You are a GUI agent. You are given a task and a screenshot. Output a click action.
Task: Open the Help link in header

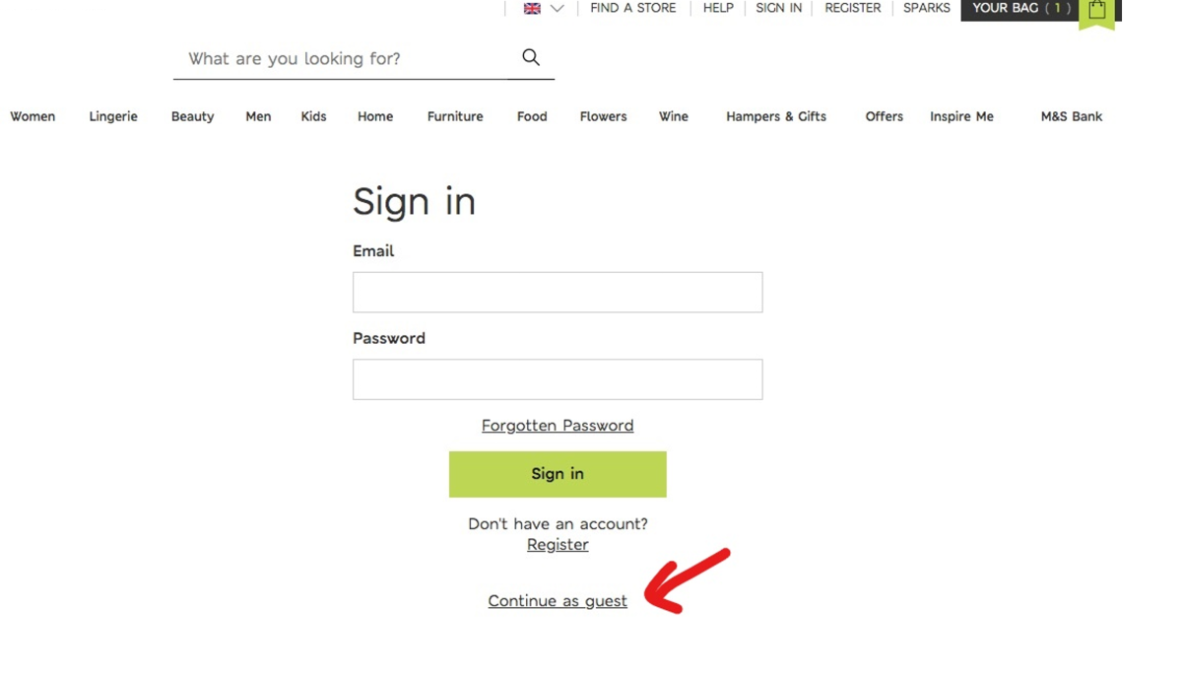[718, 8]
